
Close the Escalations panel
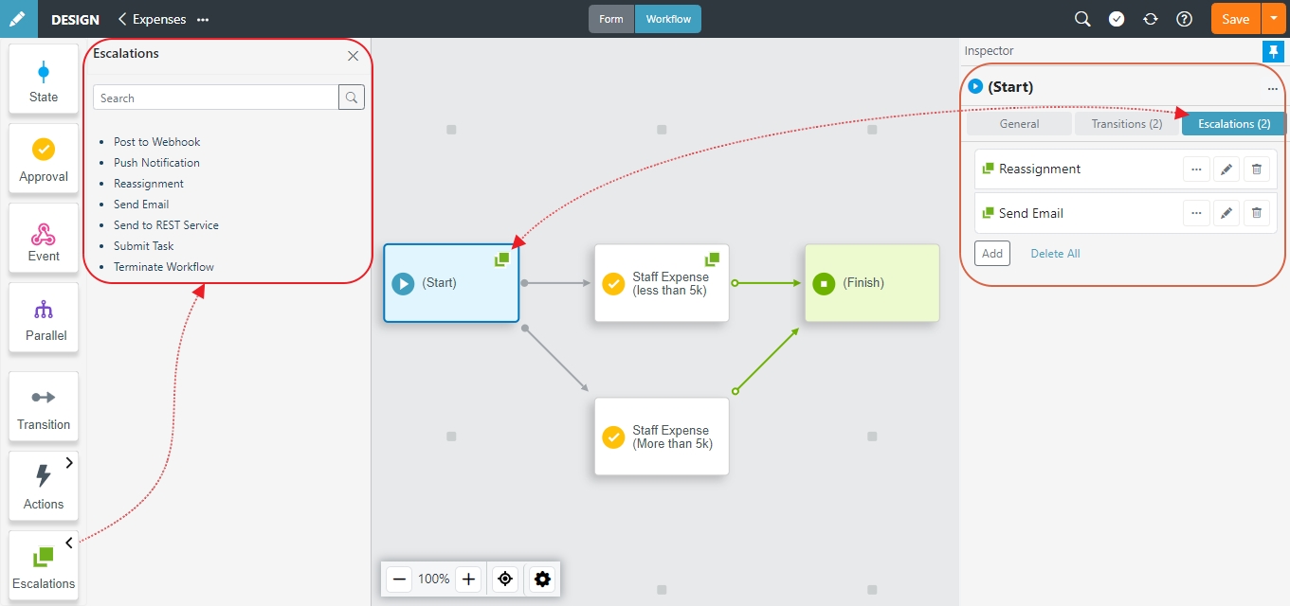tap(353, 56)
